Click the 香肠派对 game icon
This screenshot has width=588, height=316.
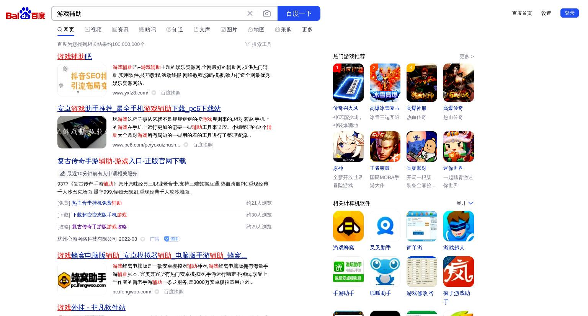click(x=422, y=147)
